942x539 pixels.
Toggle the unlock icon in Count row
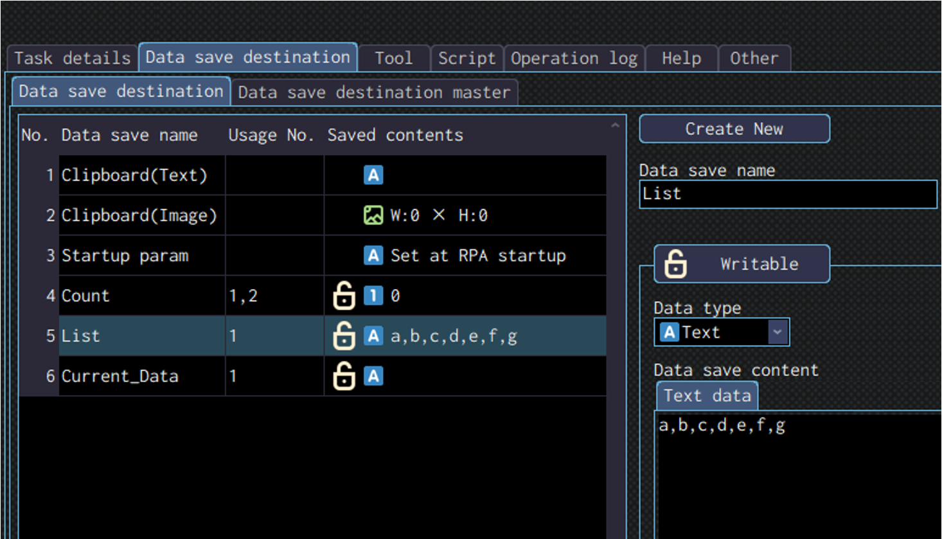point(344,296)
